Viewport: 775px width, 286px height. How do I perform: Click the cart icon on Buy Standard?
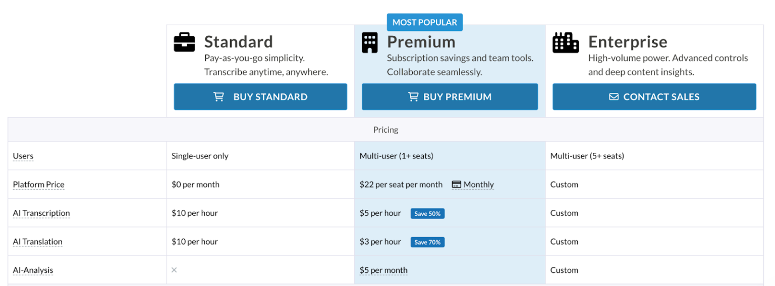point(219,97)
